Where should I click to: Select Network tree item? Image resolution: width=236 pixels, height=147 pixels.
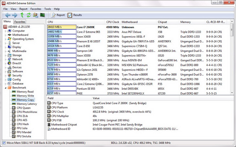pos(15,59)
